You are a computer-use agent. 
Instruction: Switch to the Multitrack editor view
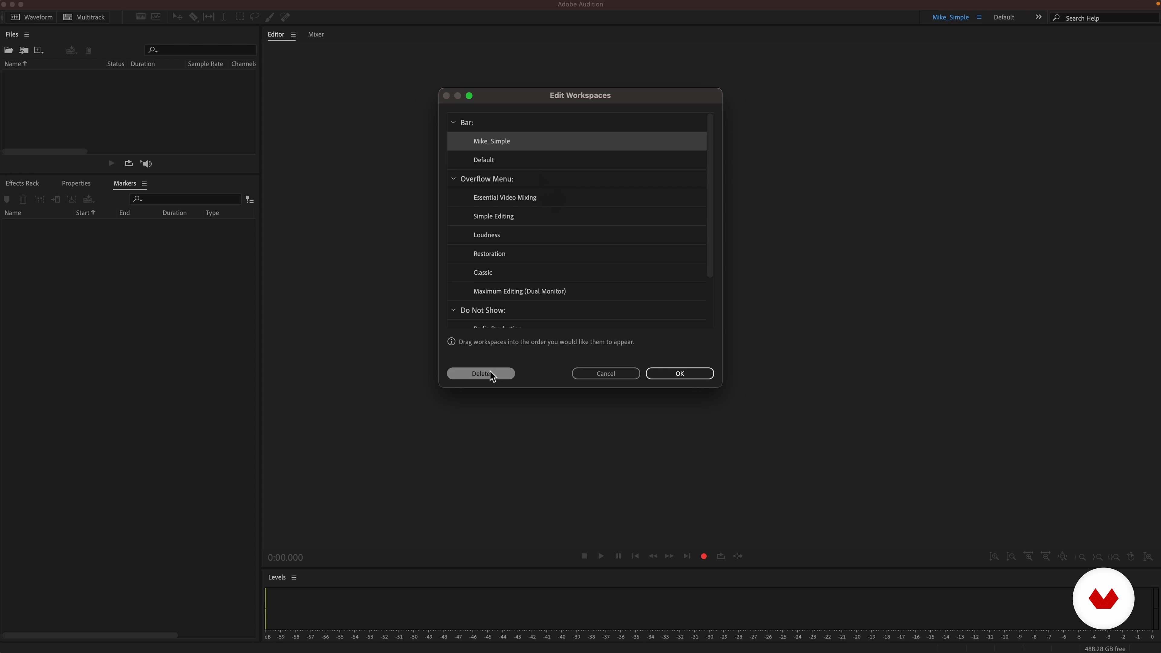point(84,17)
